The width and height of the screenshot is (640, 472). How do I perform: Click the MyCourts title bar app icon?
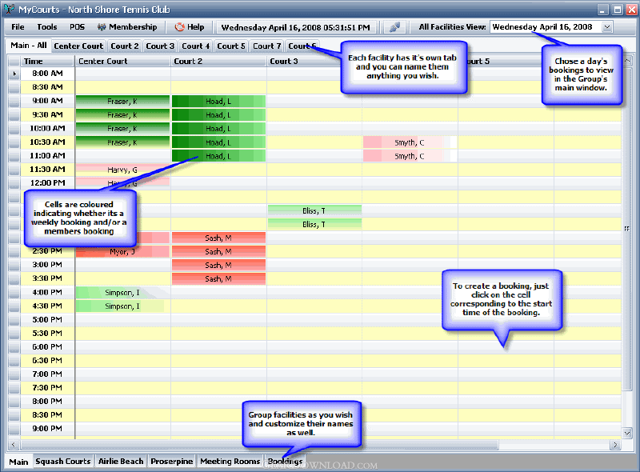tap(9, 9)
